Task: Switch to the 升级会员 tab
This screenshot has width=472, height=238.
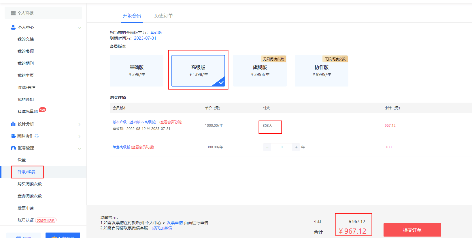Action: point(132,16)
